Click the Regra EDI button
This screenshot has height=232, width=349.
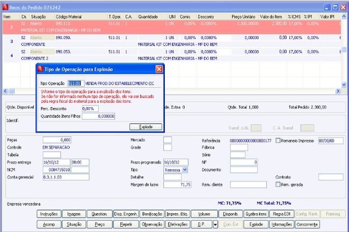pos(281,214)
